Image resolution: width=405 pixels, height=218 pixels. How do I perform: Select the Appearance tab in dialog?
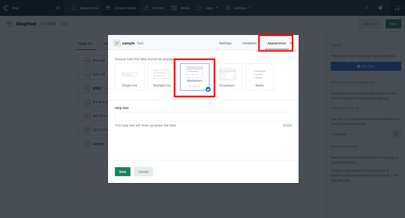point(277,43)
